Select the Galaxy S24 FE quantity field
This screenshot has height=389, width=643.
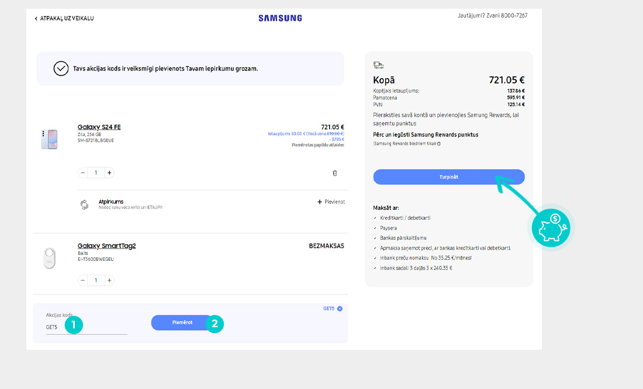pyautogui.click(x=96, y=173)
